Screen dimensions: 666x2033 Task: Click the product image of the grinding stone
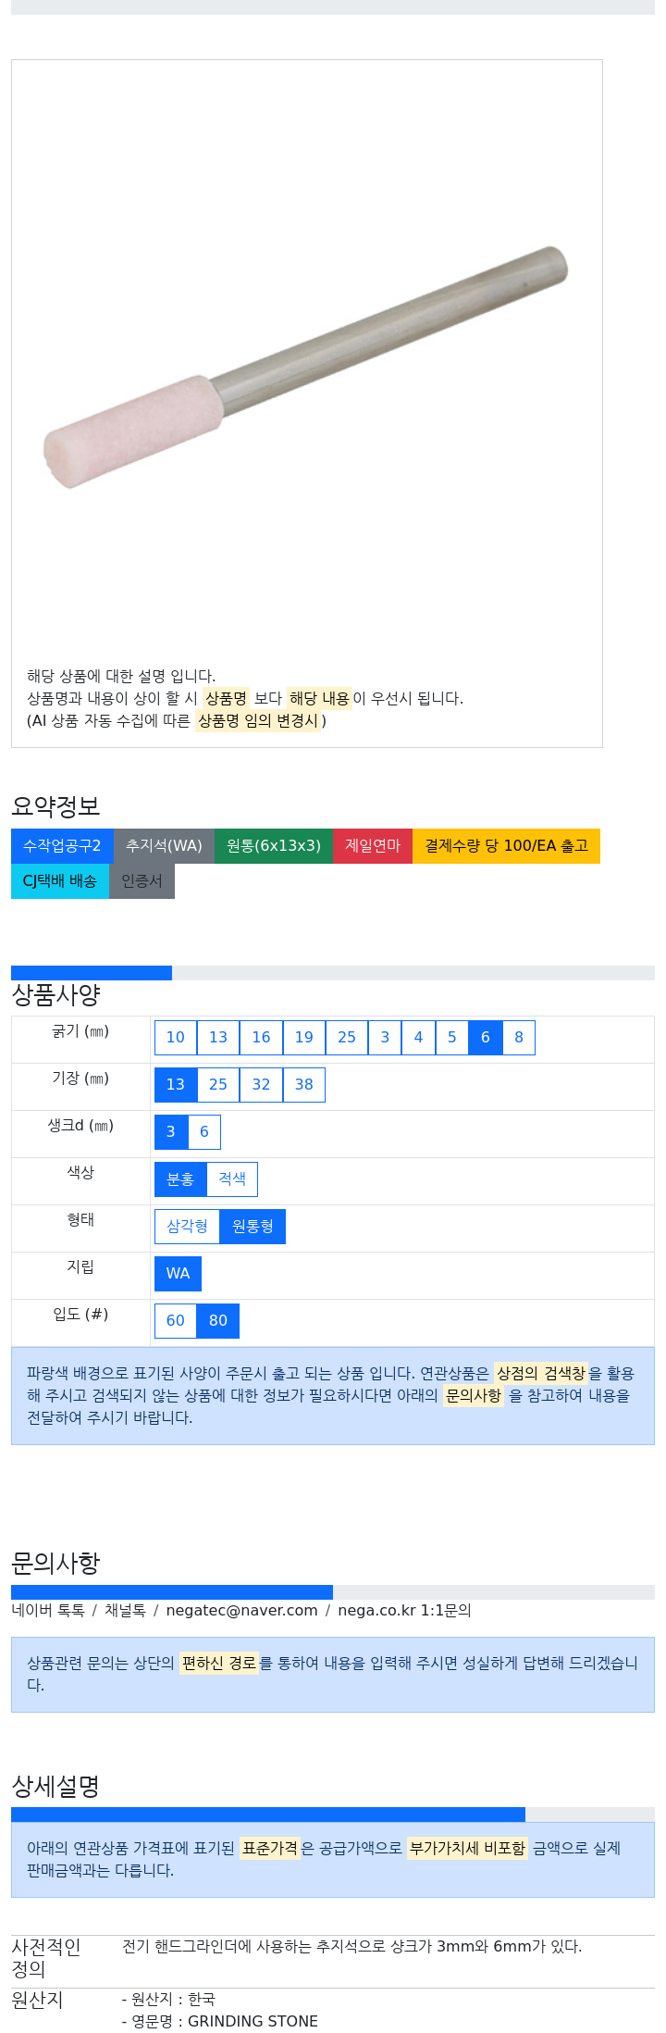point(306,361)
